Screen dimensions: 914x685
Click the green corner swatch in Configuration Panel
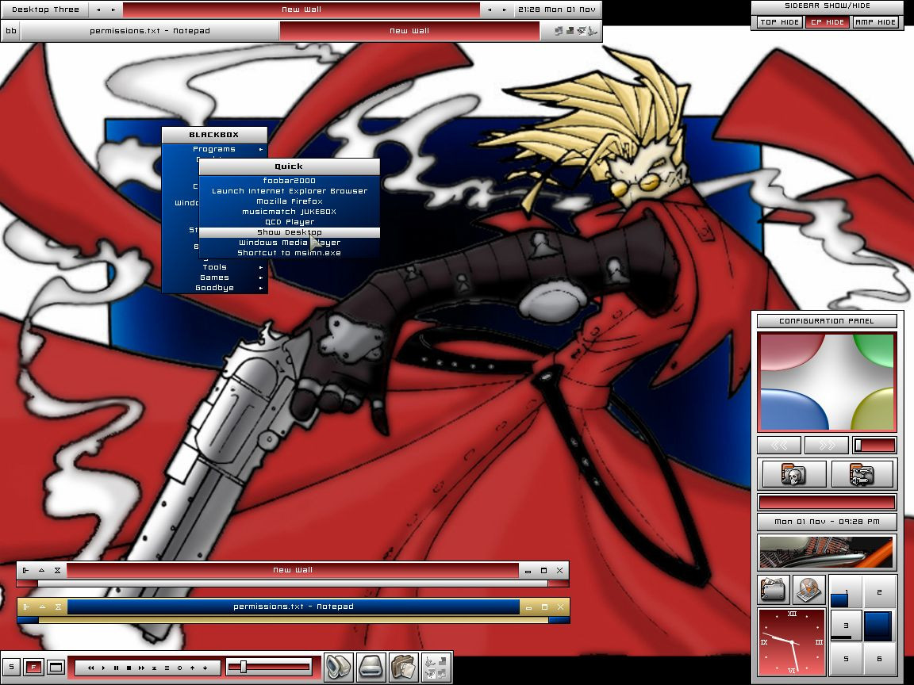pos(874,351)
